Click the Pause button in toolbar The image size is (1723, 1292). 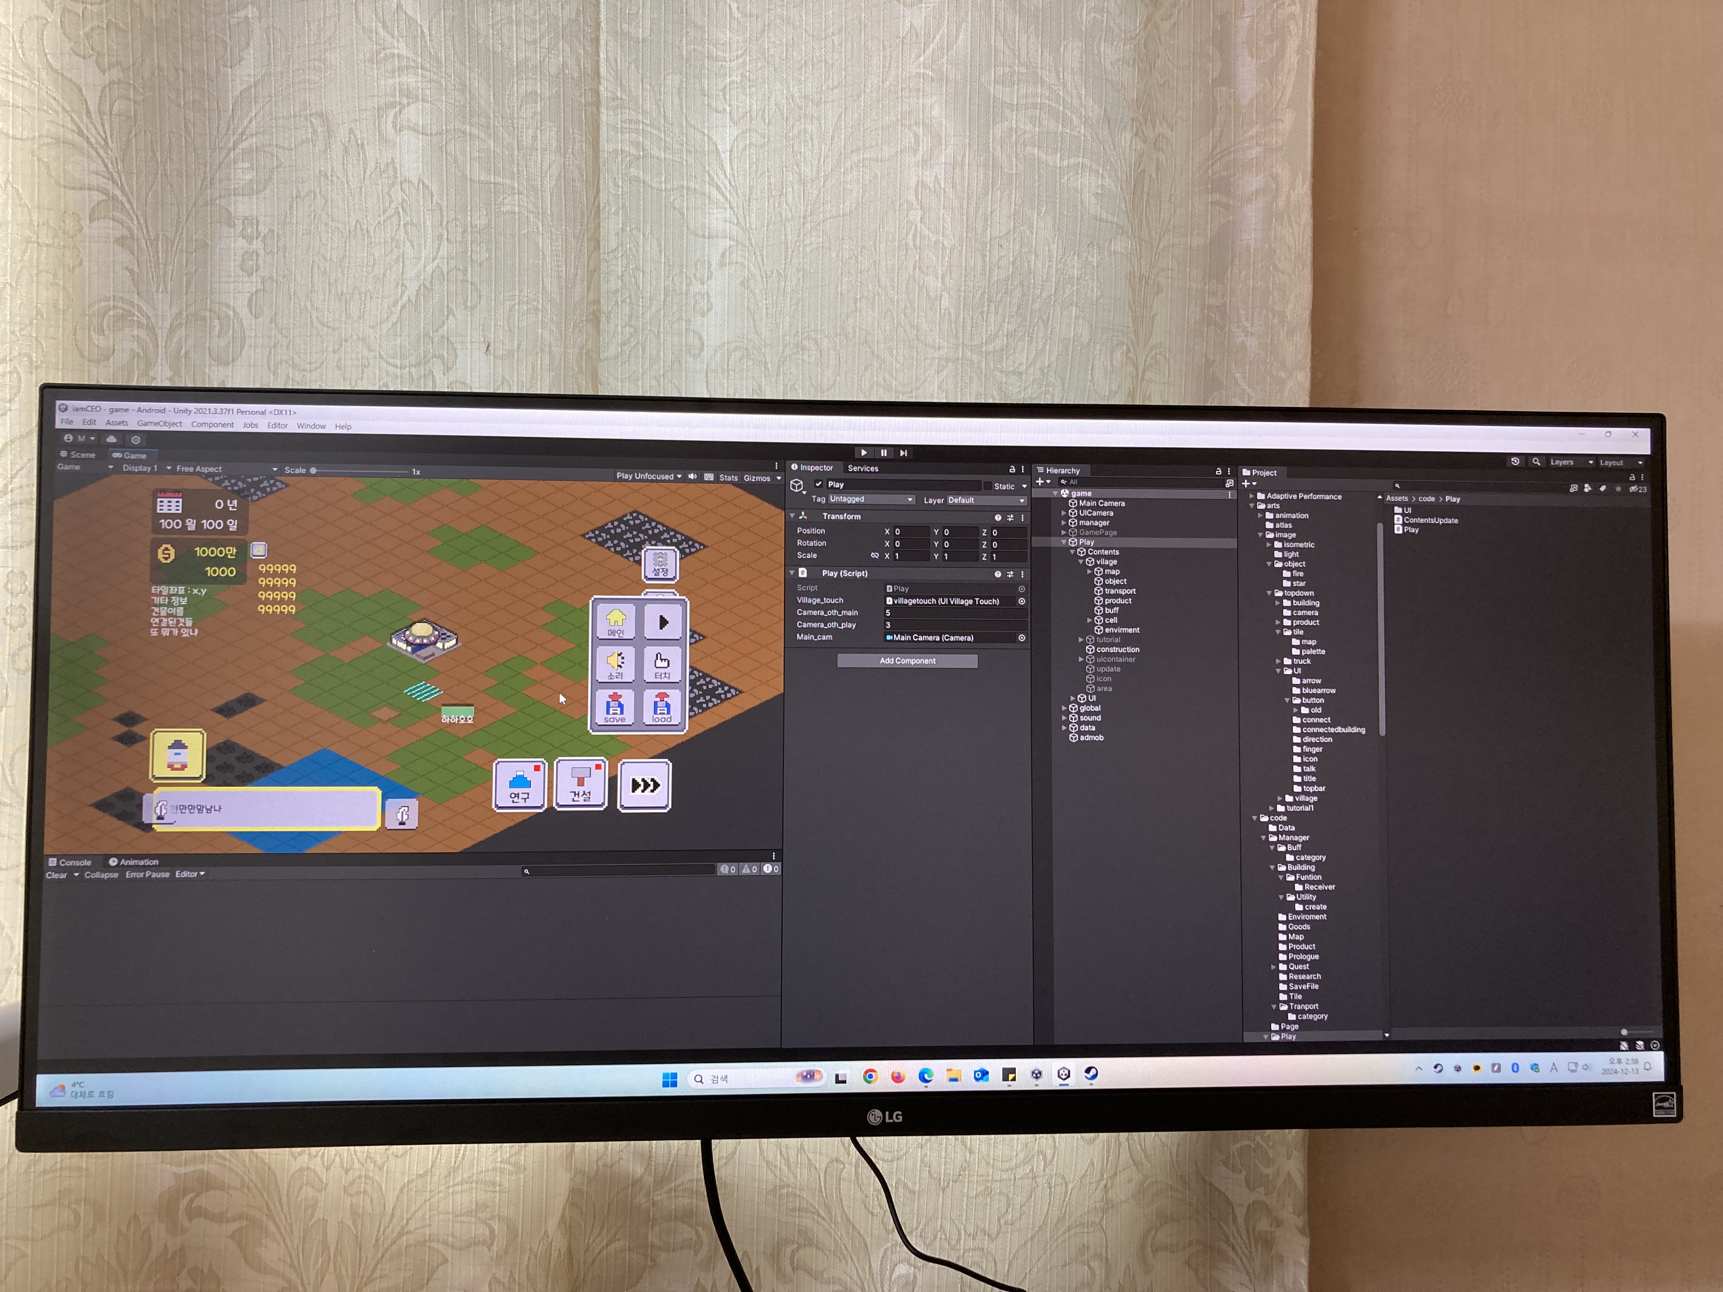[883, 452]
